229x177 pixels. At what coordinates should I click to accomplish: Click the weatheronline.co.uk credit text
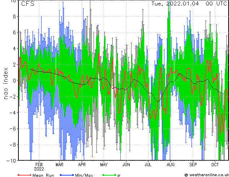pyautogui.click(x=209, y=175)
